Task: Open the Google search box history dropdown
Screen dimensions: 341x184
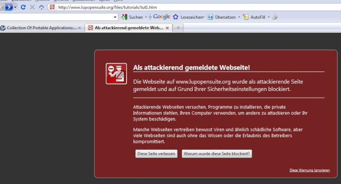Action: click(x=115, y=17)
